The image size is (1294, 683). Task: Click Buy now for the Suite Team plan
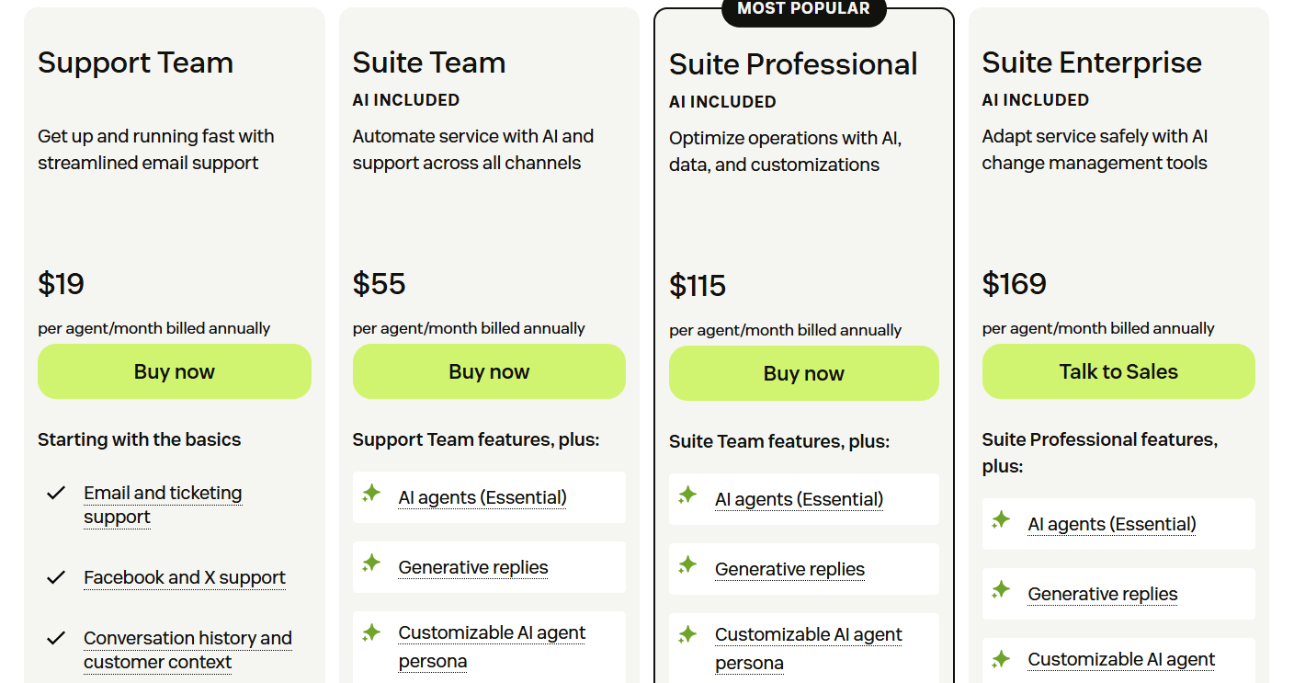[489, 371]
